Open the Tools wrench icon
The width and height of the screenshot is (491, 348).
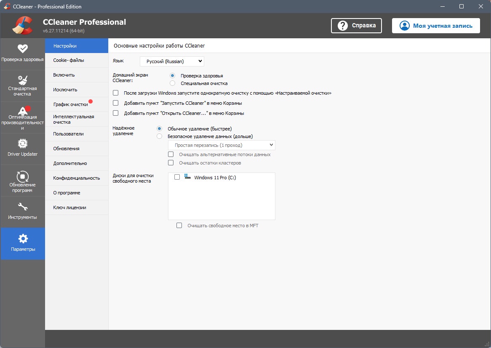point(23,207)
